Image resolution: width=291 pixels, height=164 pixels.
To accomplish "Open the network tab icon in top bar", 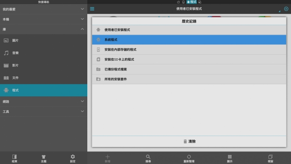I will pos(200,2).
